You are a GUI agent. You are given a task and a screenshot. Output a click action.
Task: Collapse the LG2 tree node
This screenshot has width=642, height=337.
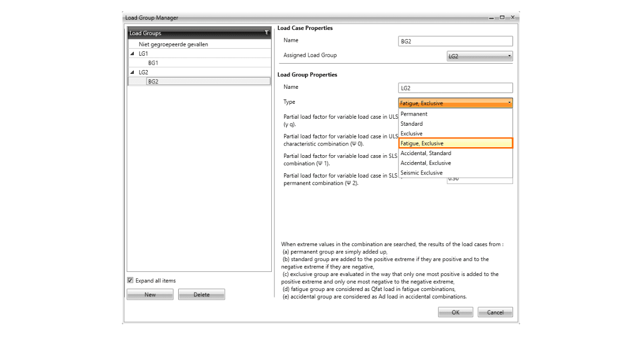[x=132, y=72]
